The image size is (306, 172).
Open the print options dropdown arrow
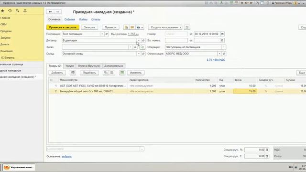[x=142, y=27]
